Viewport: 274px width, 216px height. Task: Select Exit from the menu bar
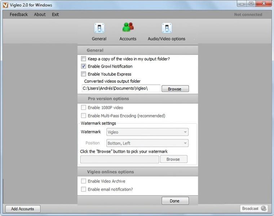coord(56,14)
